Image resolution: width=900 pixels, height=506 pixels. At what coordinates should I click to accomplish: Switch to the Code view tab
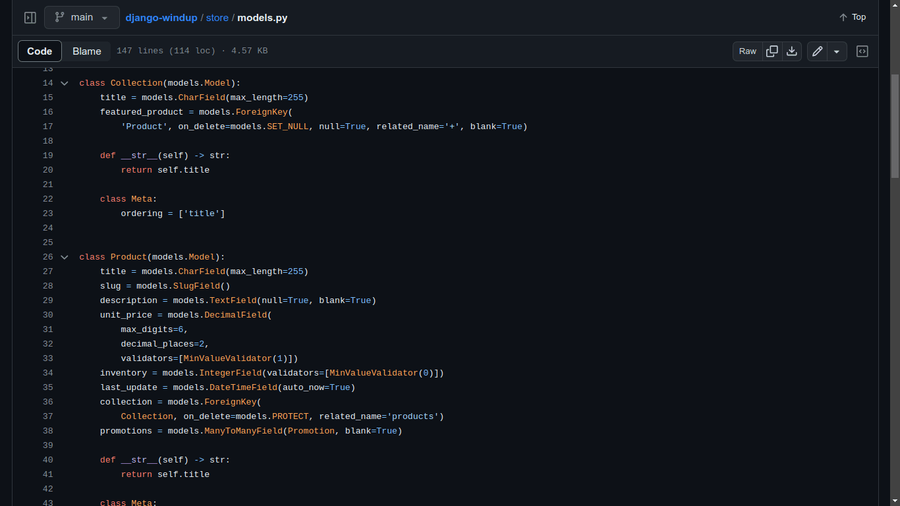40,51
